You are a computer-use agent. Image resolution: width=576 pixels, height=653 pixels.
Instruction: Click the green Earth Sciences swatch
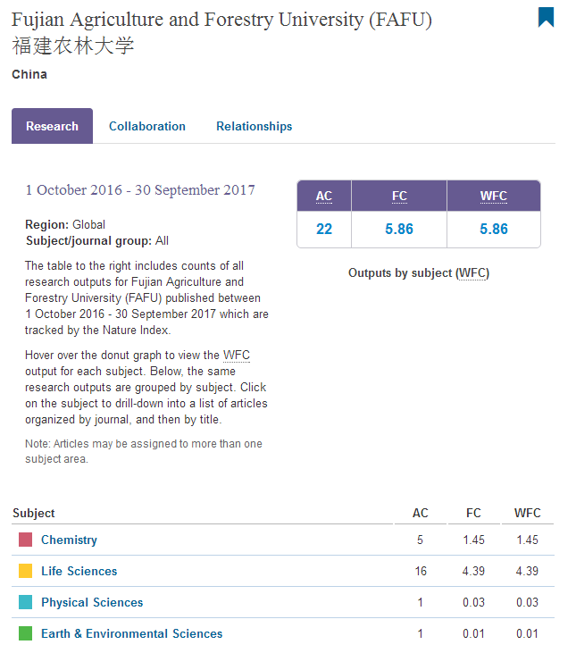point(25,634)
